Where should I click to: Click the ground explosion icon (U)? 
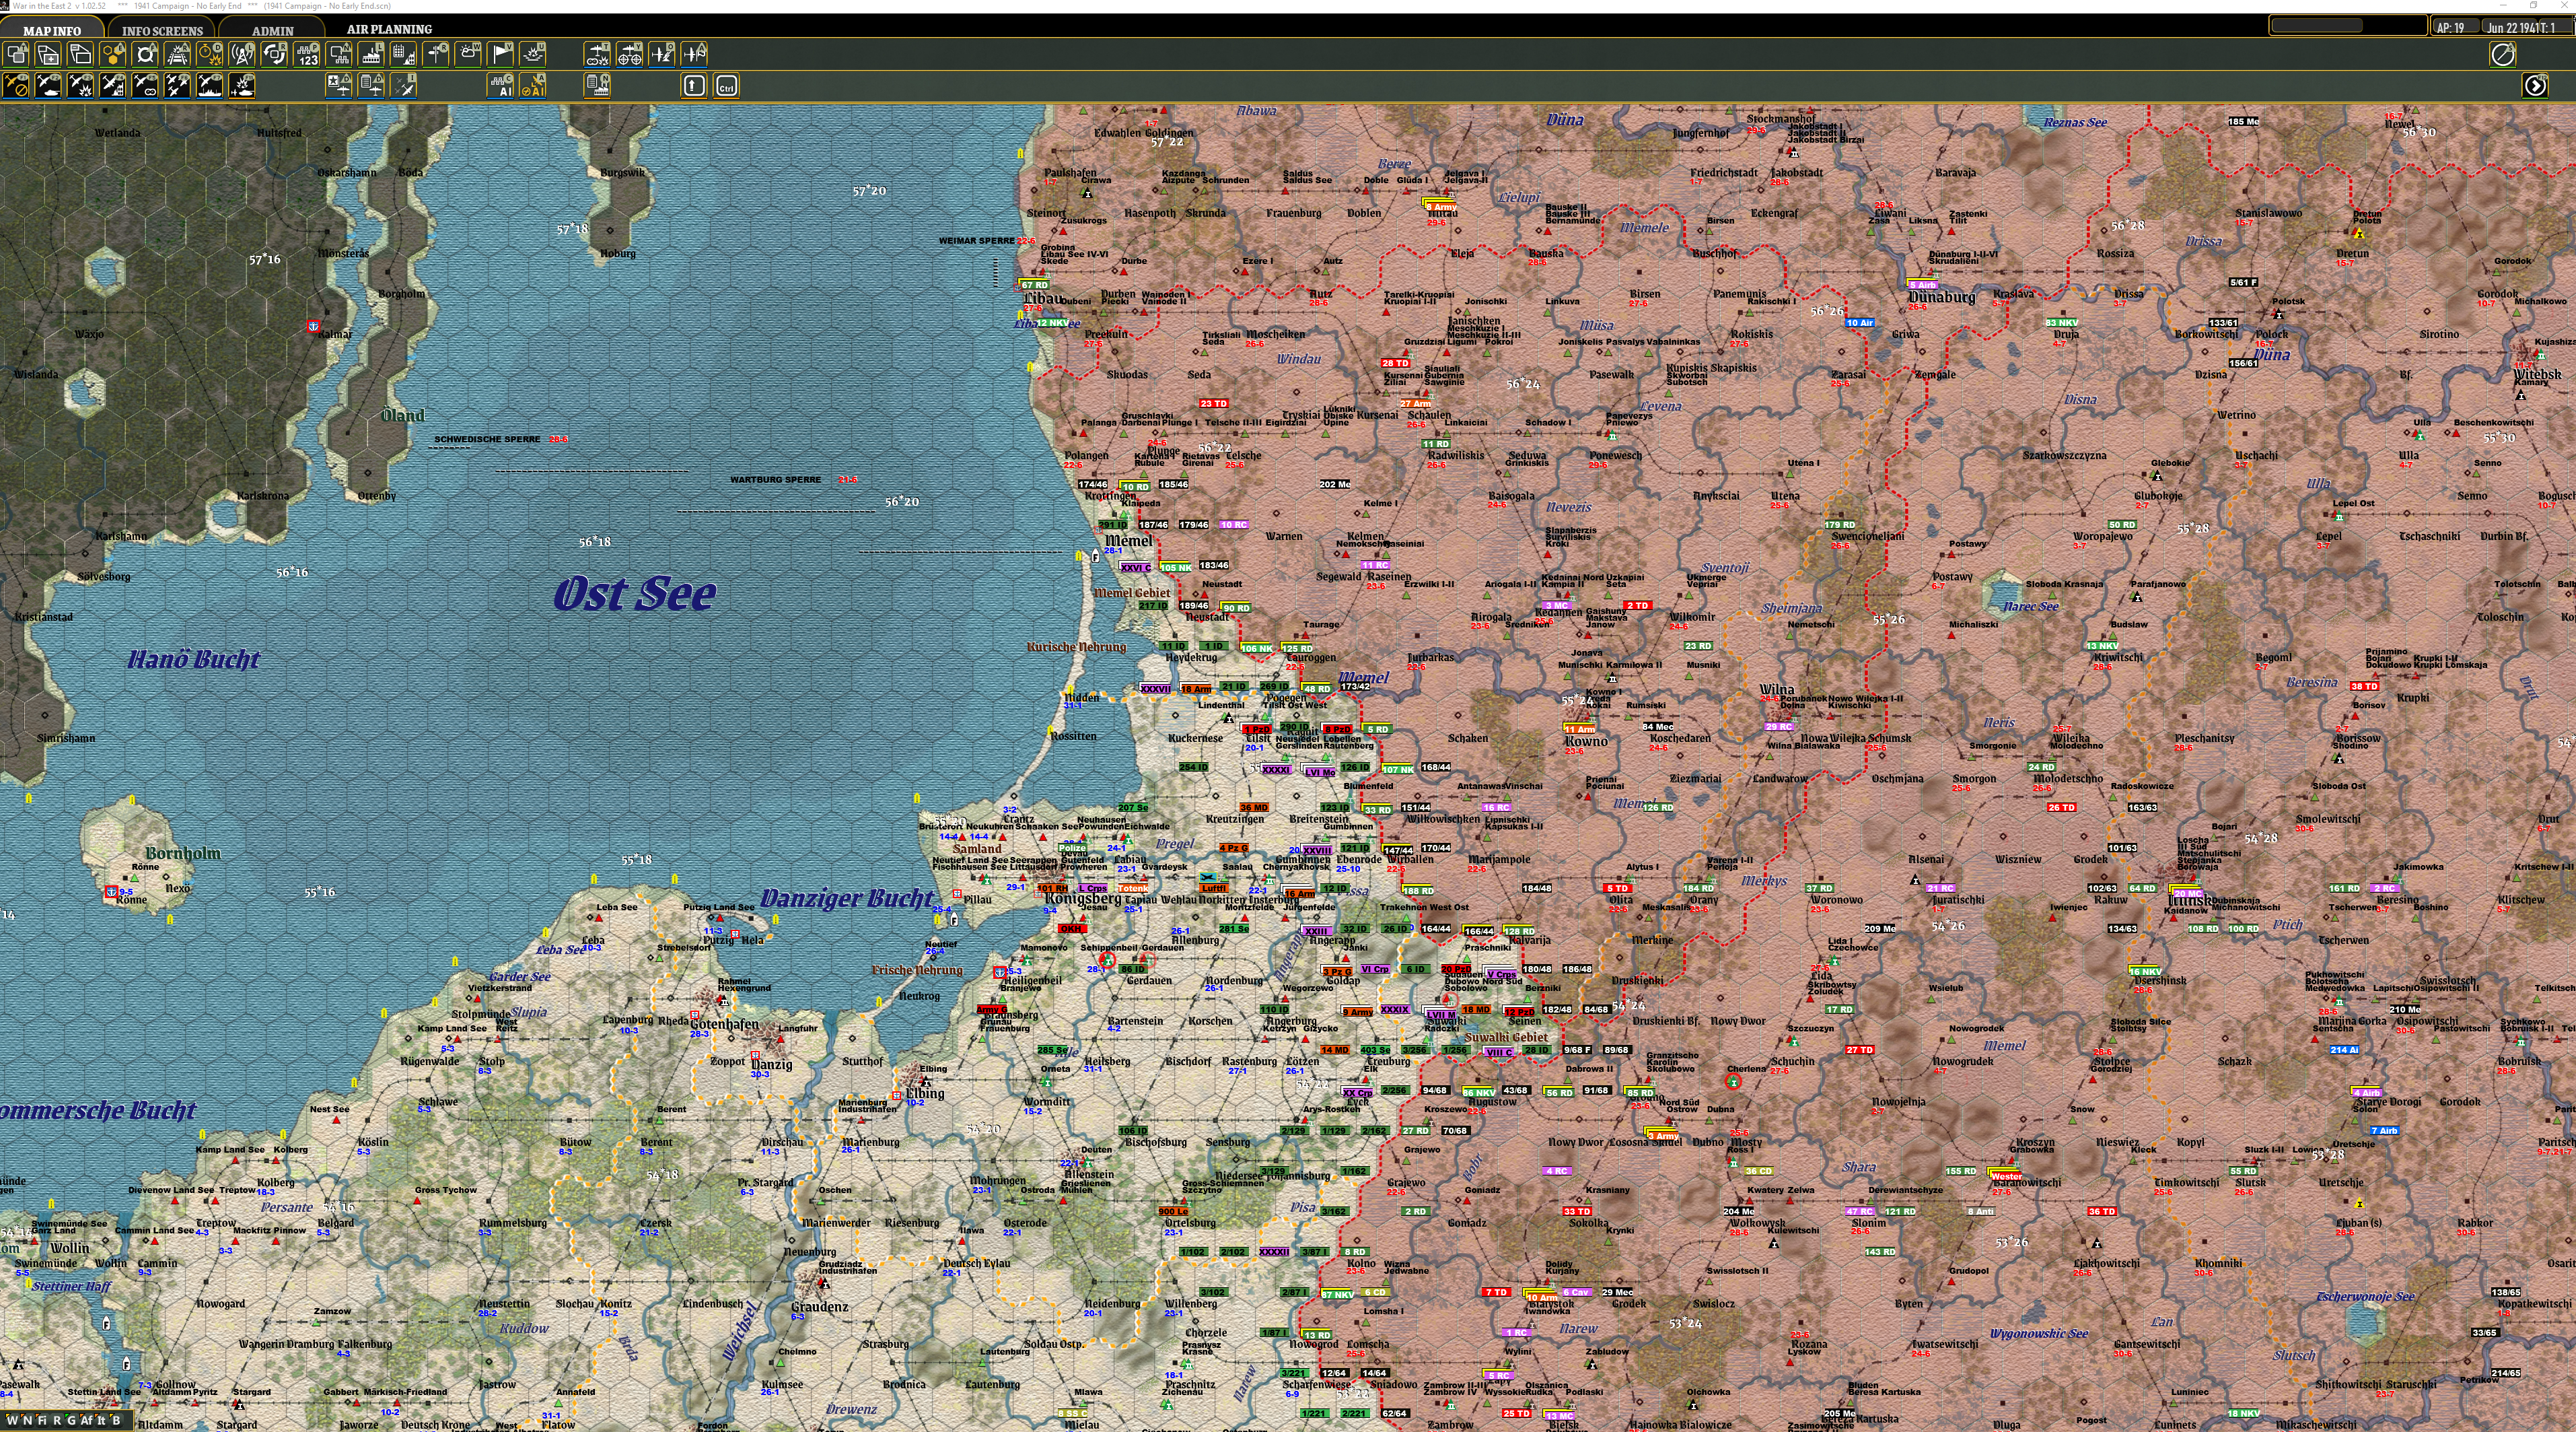click(x=534, y=54)
